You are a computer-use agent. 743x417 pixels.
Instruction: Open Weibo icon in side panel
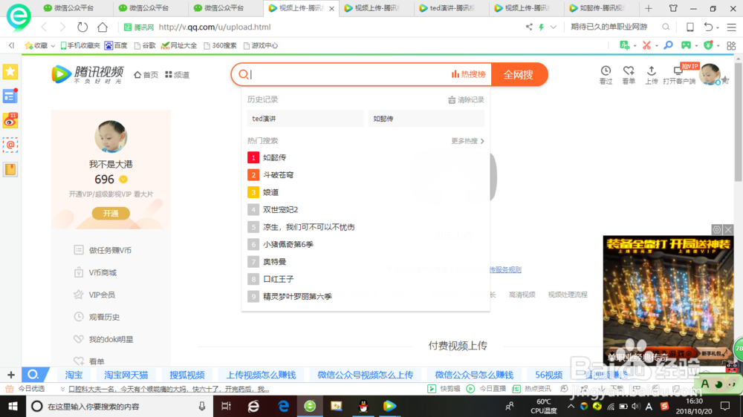click(x=10, y=121)
